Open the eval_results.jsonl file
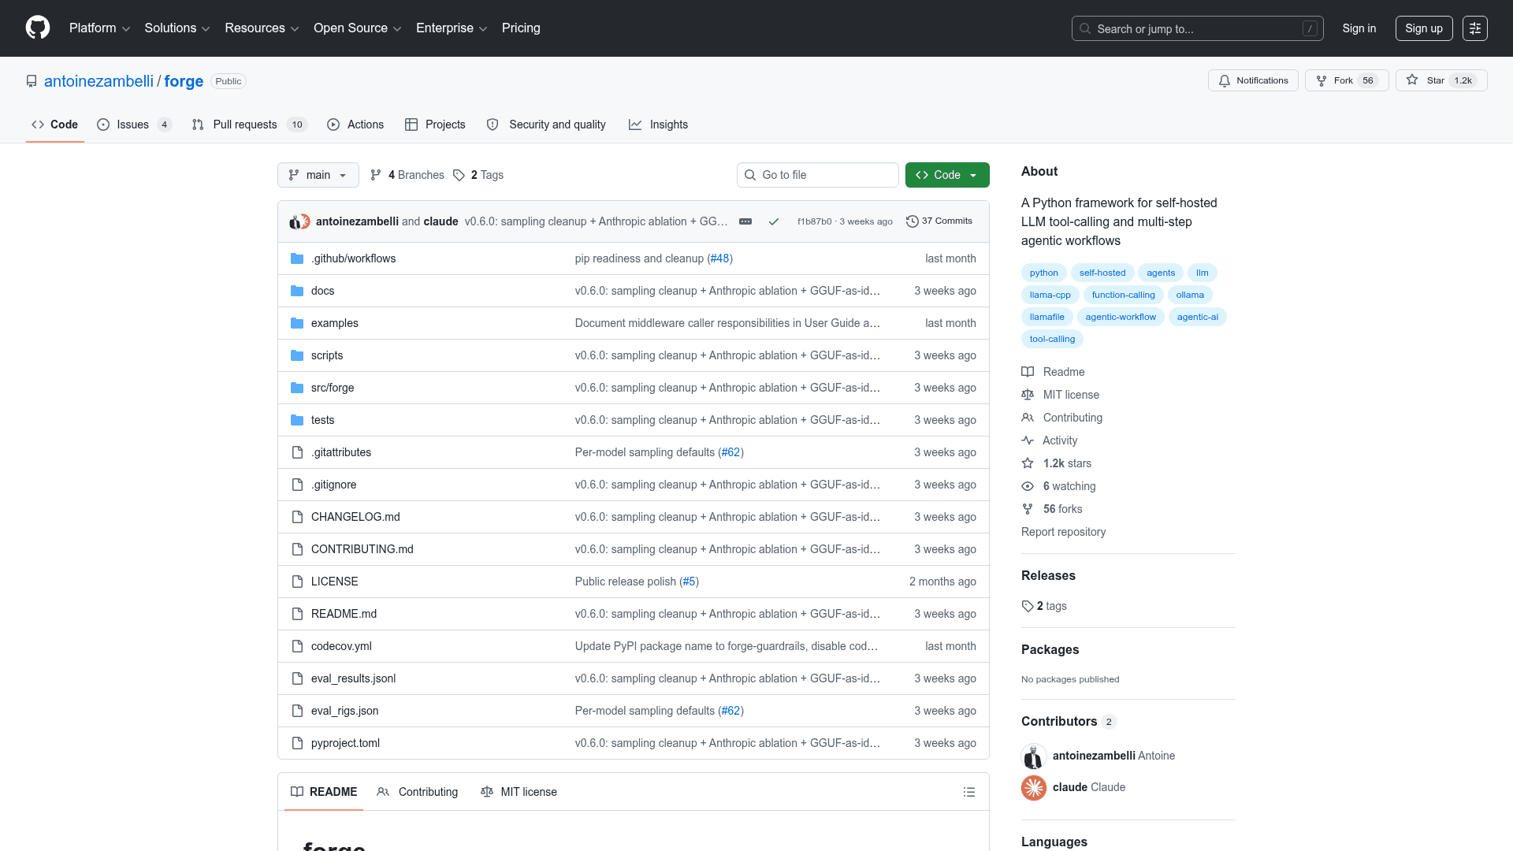 [x=353, y=678]
